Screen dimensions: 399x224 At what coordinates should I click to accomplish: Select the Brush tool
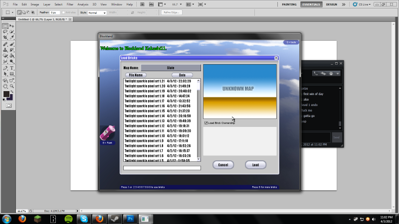(x=11, y=44)
